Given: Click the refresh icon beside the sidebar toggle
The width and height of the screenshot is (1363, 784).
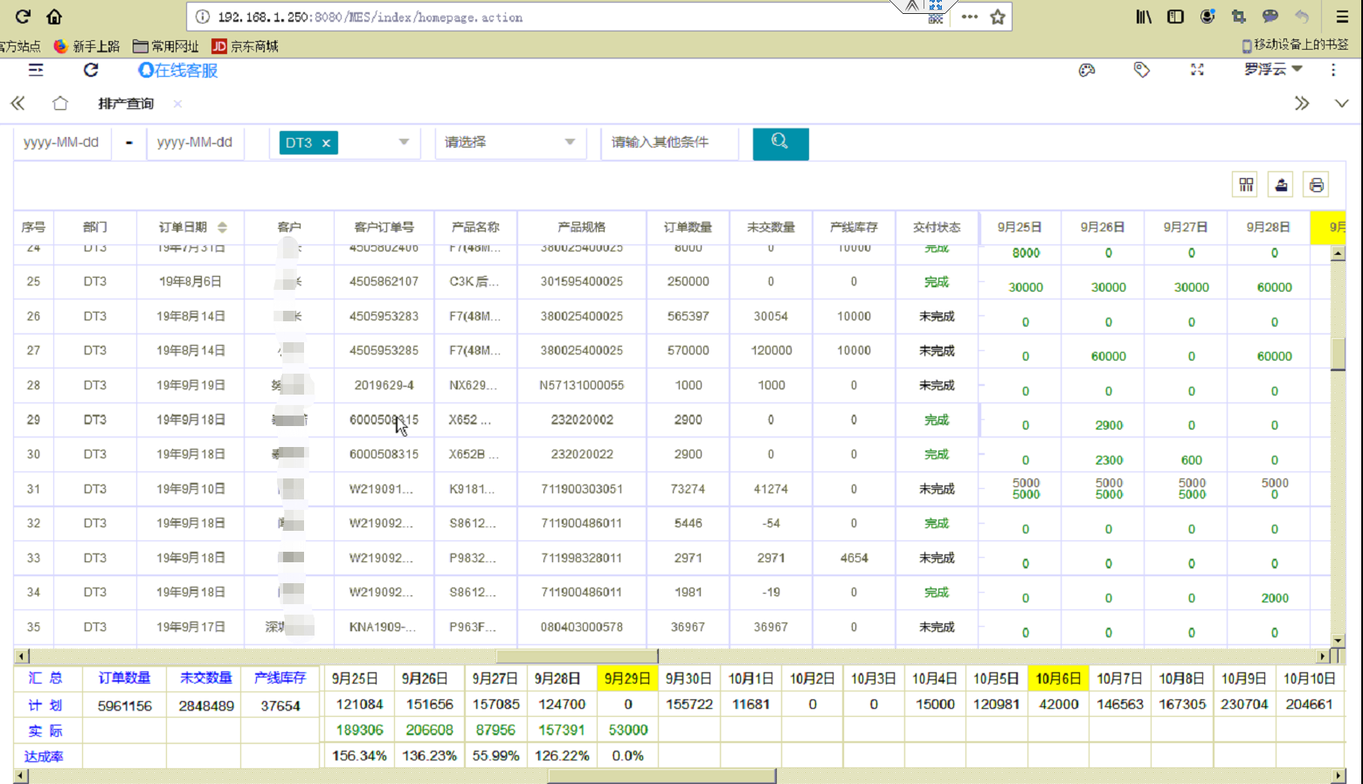Looking at the screenshot, I should [90, 70].
